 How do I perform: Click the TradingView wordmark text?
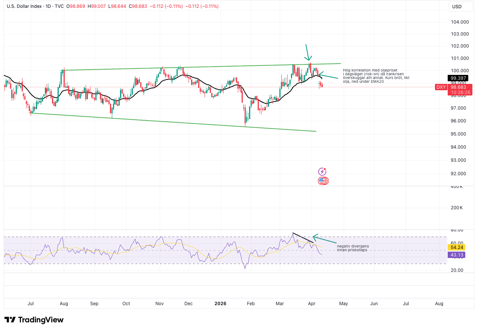pyautogui.click(x=41, y=320)
